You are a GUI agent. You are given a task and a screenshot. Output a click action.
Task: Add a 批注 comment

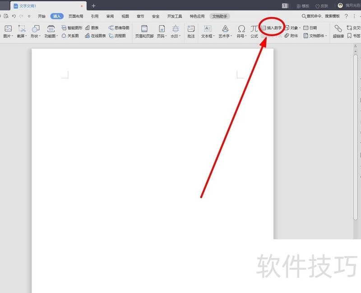coord(191,31)
